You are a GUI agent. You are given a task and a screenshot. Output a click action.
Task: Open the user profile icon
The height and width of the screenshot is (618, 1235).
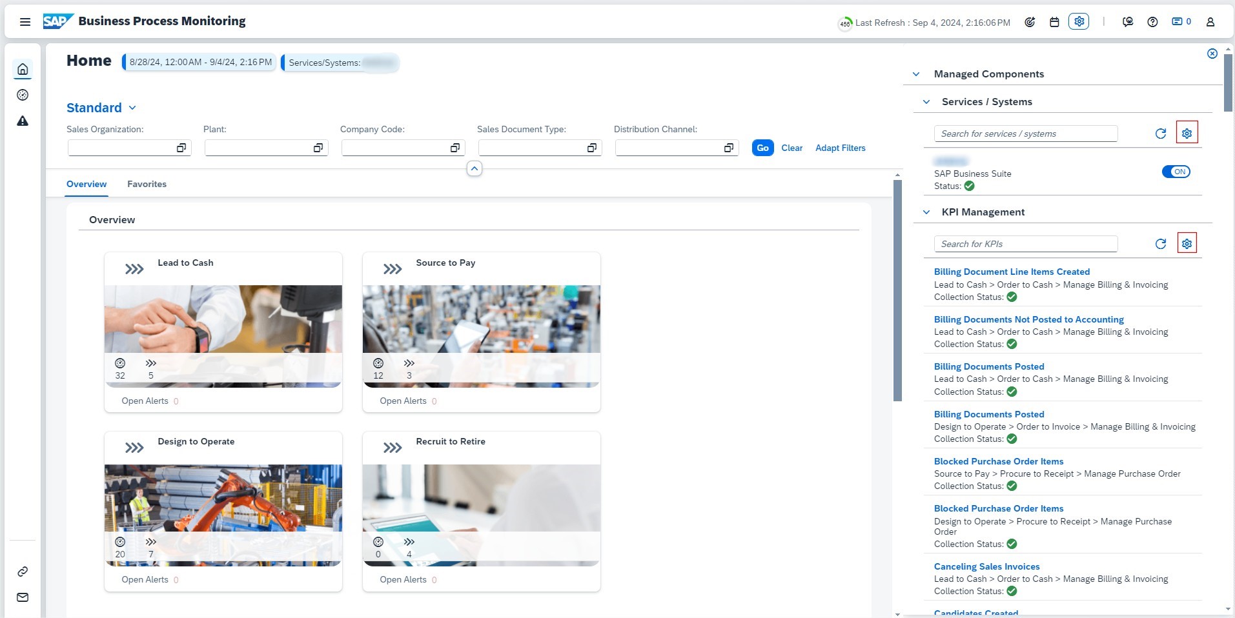click(x=1210, y=22)
